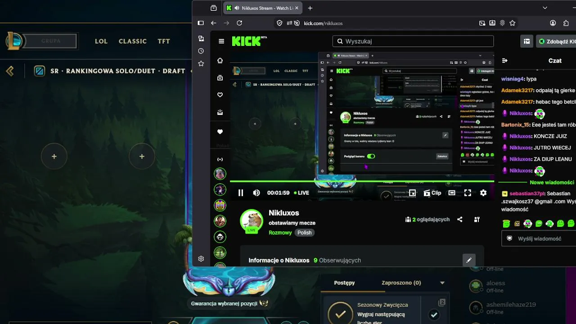Type in the Wyślij wiadomość chat box
This screenshot has width=576, height=324.
(x=539, y=238)
